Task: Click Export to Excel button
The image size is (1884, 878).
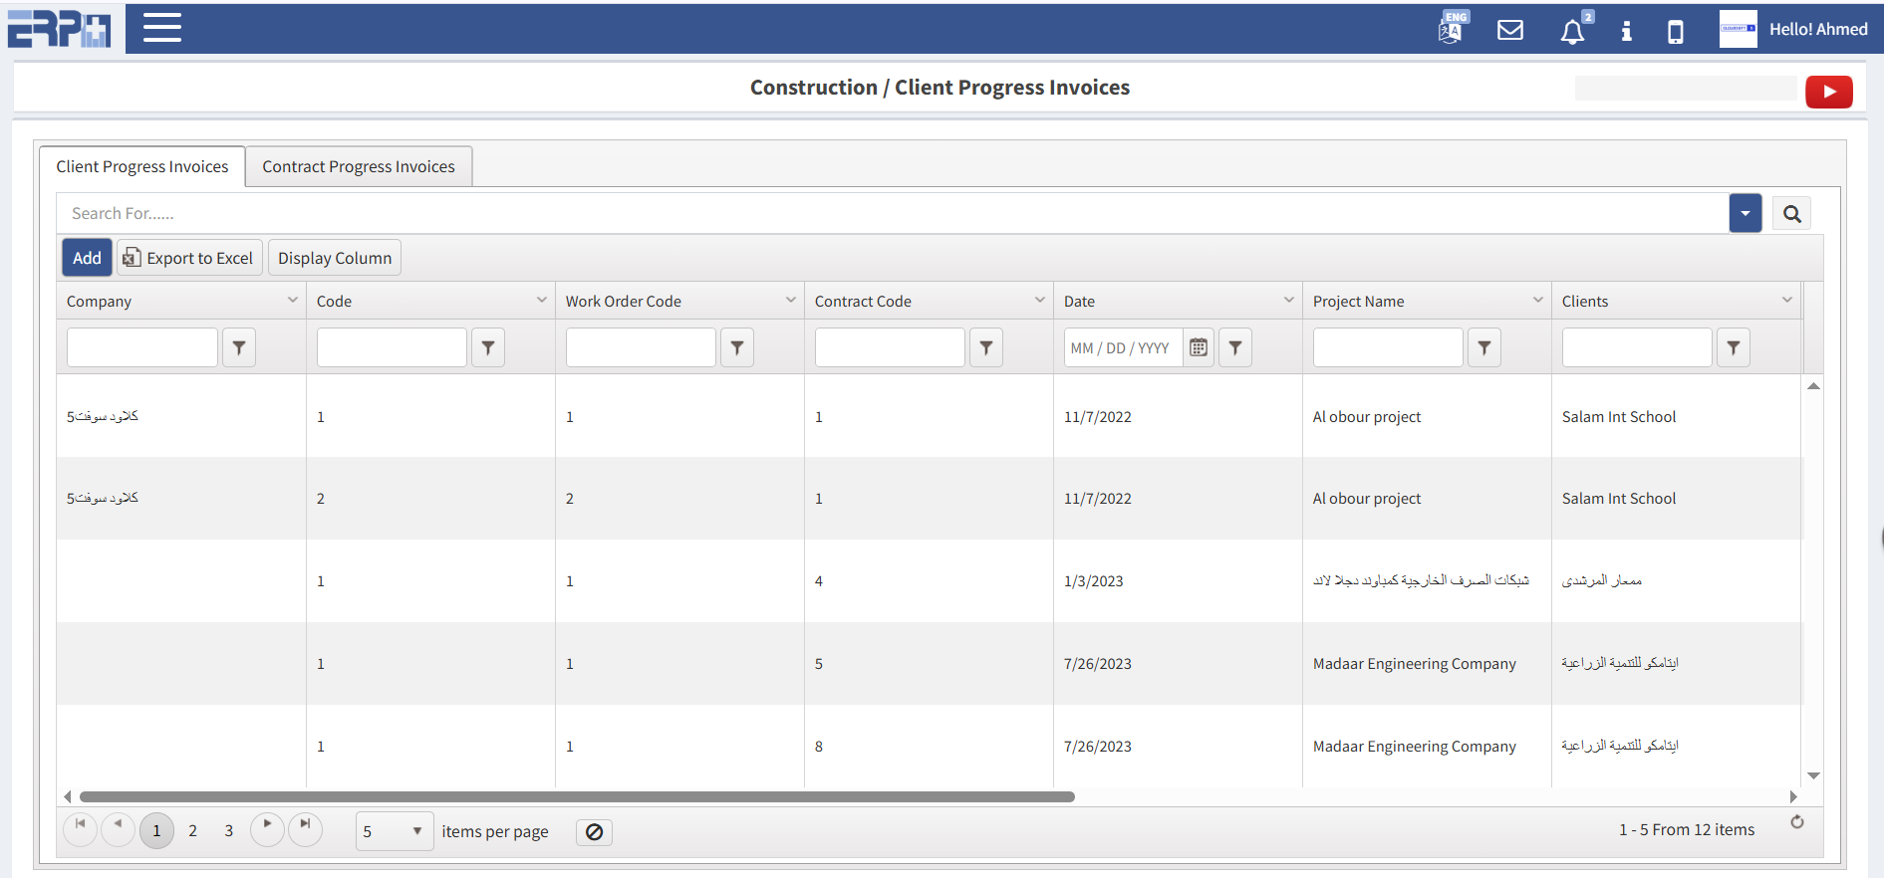Action: coord(189,258)
